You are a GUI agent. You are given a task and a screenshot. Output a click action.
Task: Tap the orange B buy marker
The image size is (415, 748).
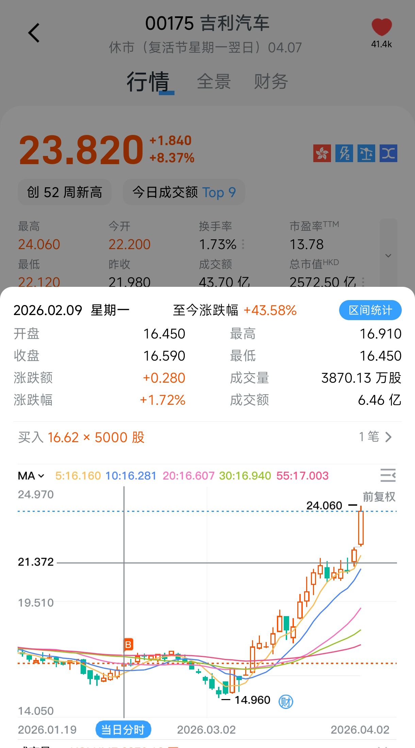pyautogui.click(x=128, y=644)
